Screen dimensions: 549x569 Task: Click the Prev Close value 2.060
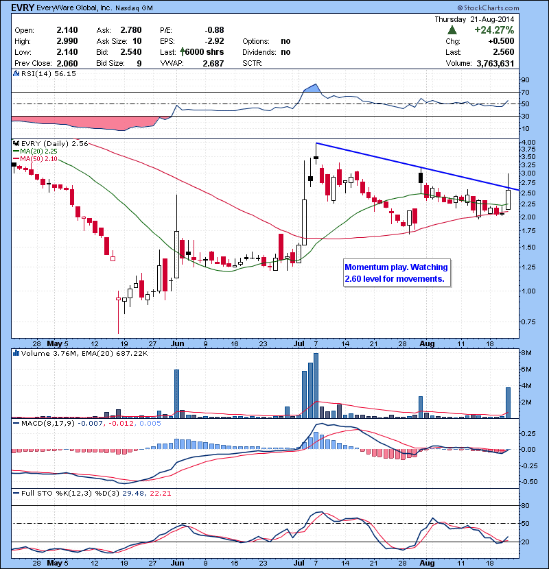pos(67,64)
